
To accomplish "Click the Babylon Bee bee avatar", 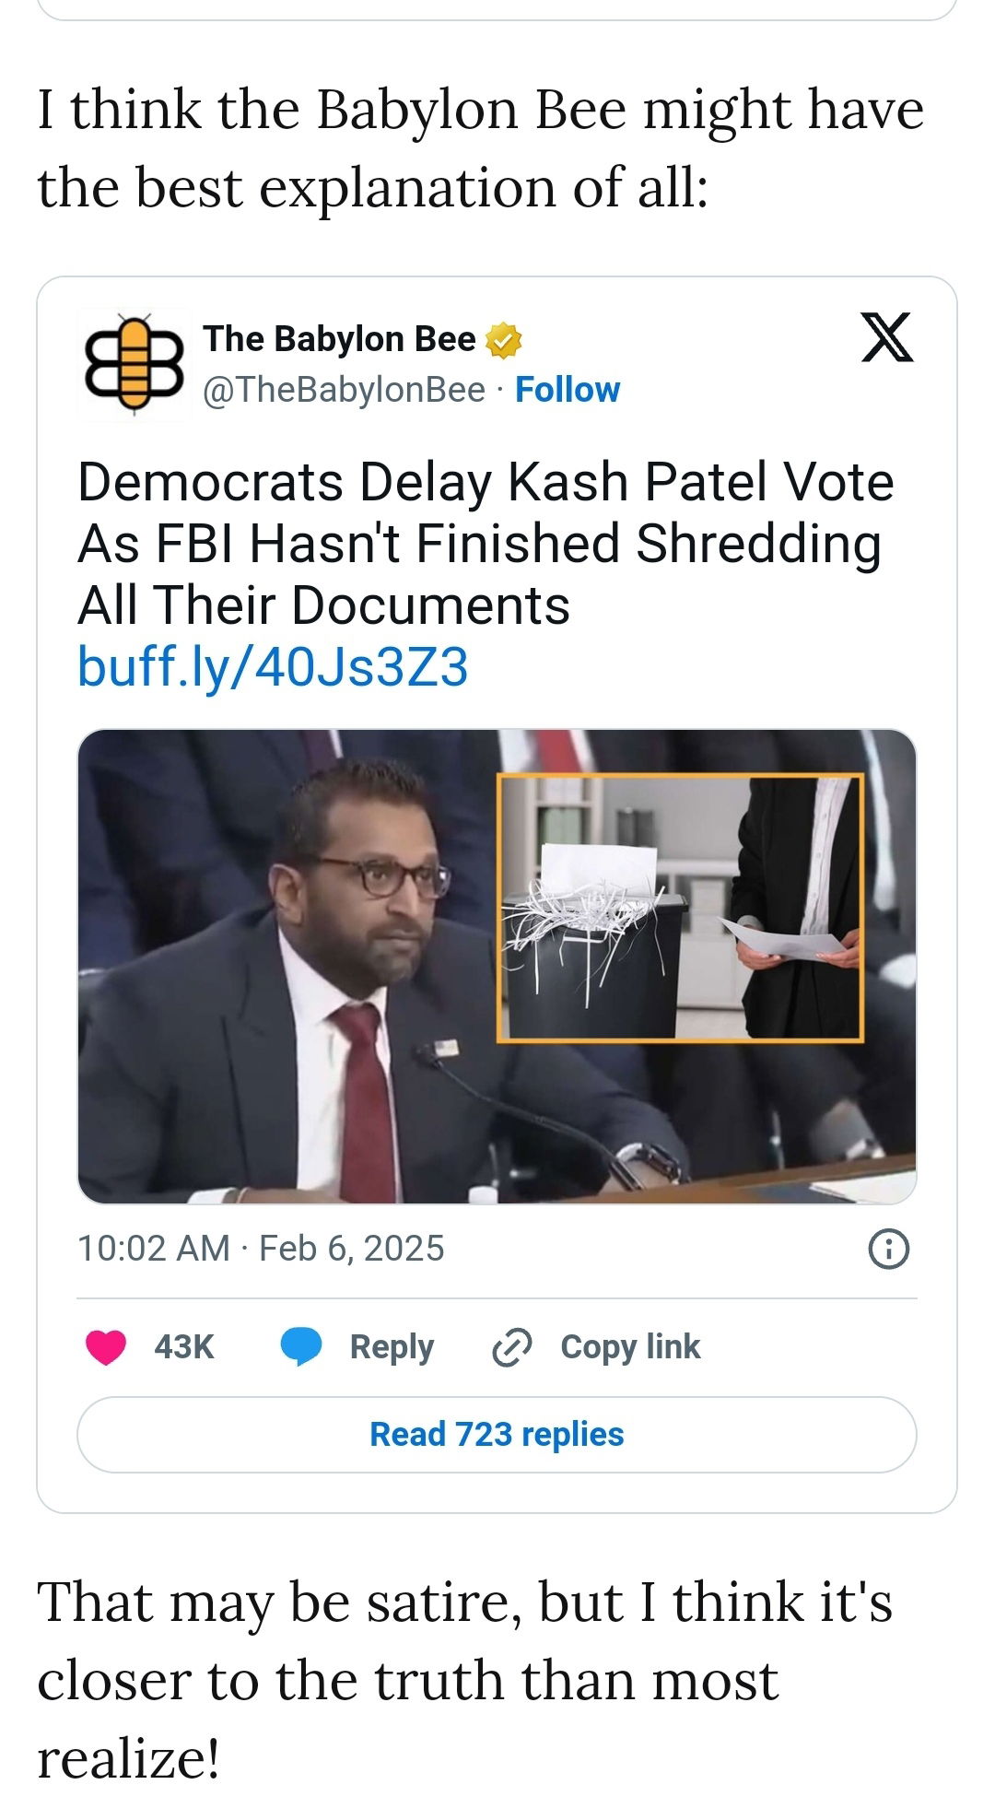I will coord(134,364).
